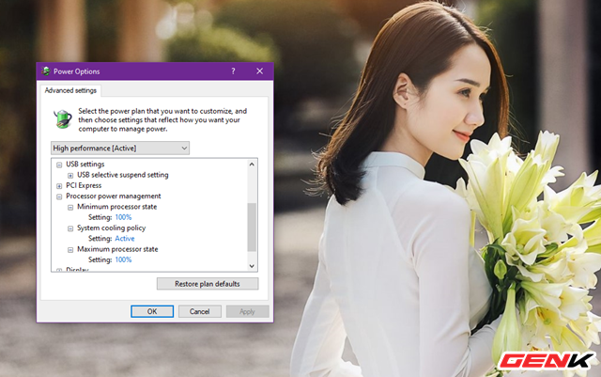
Task: Click the Power Options title bar icon
Action: click(x=47, y=71)
